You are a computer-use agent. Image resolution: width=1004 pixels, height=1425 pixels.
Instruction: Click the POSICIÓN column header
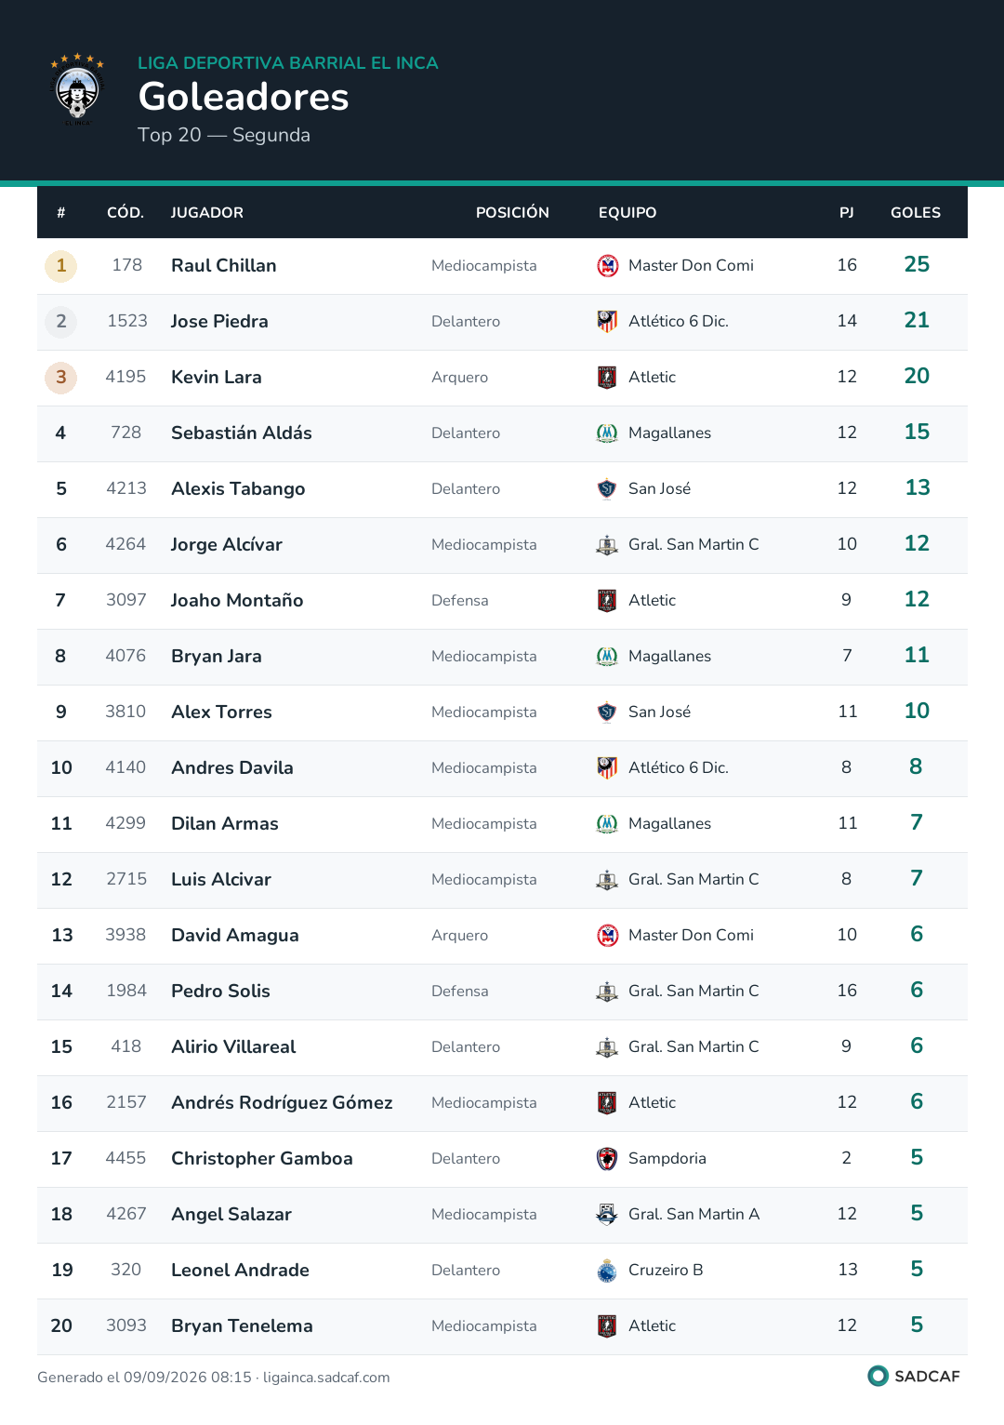pos(512,213)
